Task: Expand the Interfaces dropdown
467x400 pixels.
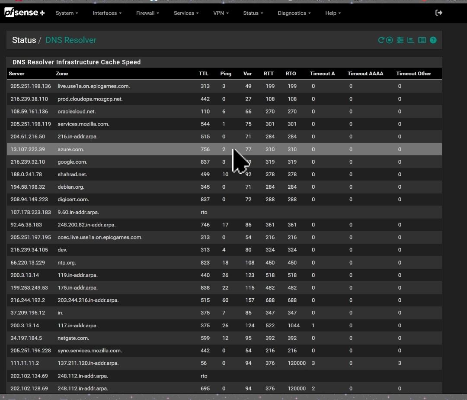Action: 107,13
